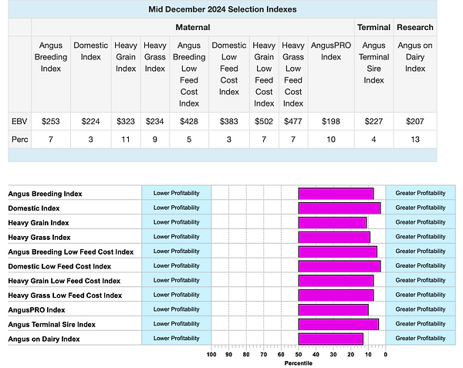Click the Angus Breeding Index chart row label
The height and width of the screenshot is (368, 463).
click(45, 194)
